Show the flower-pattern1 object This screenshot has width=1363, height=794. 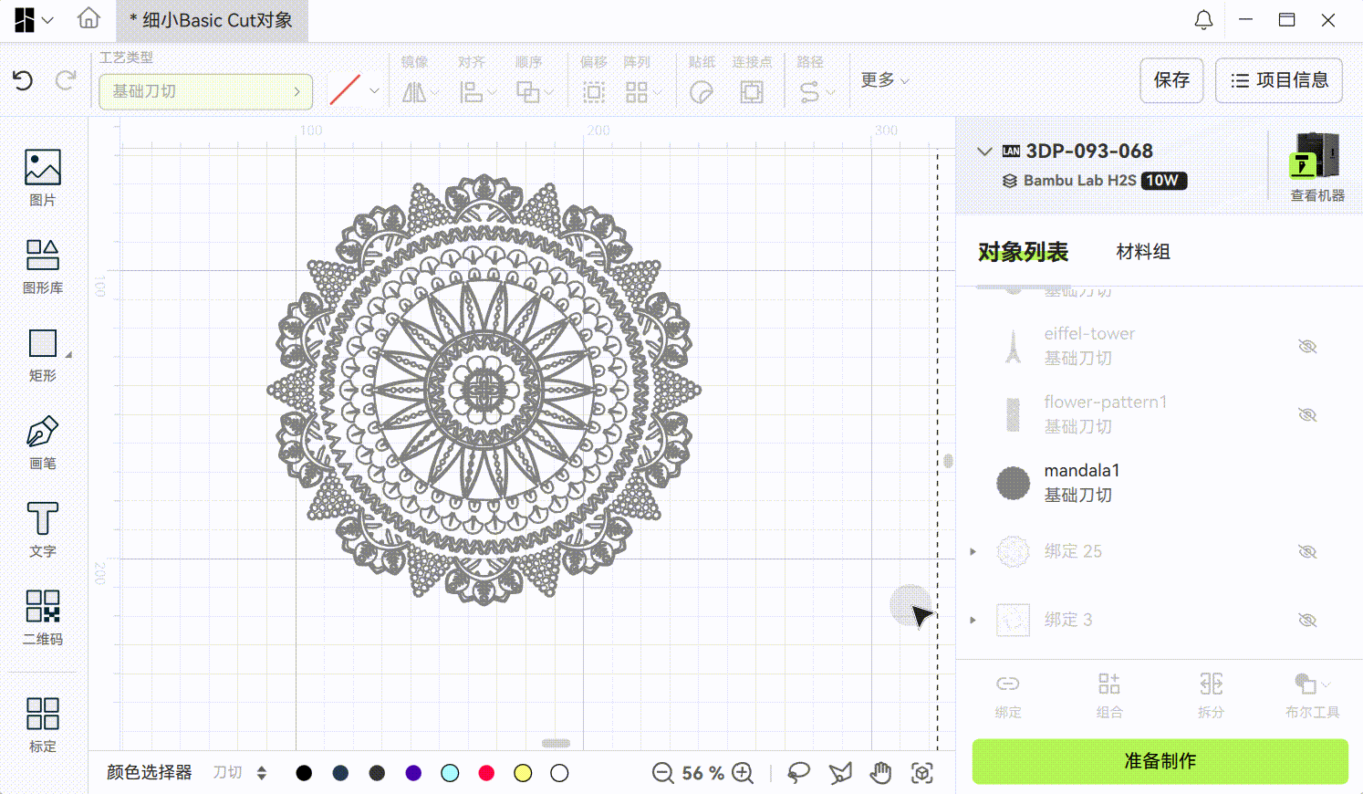click(1307, 415)
